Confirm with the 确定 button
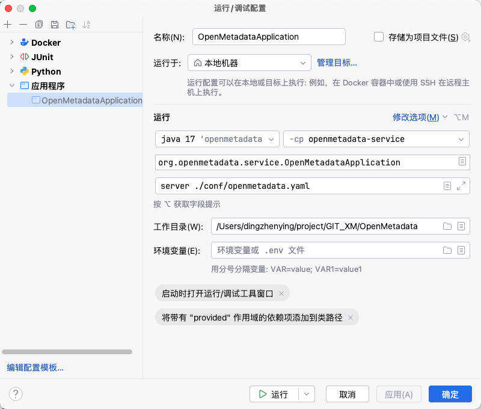 click(450, 394)
